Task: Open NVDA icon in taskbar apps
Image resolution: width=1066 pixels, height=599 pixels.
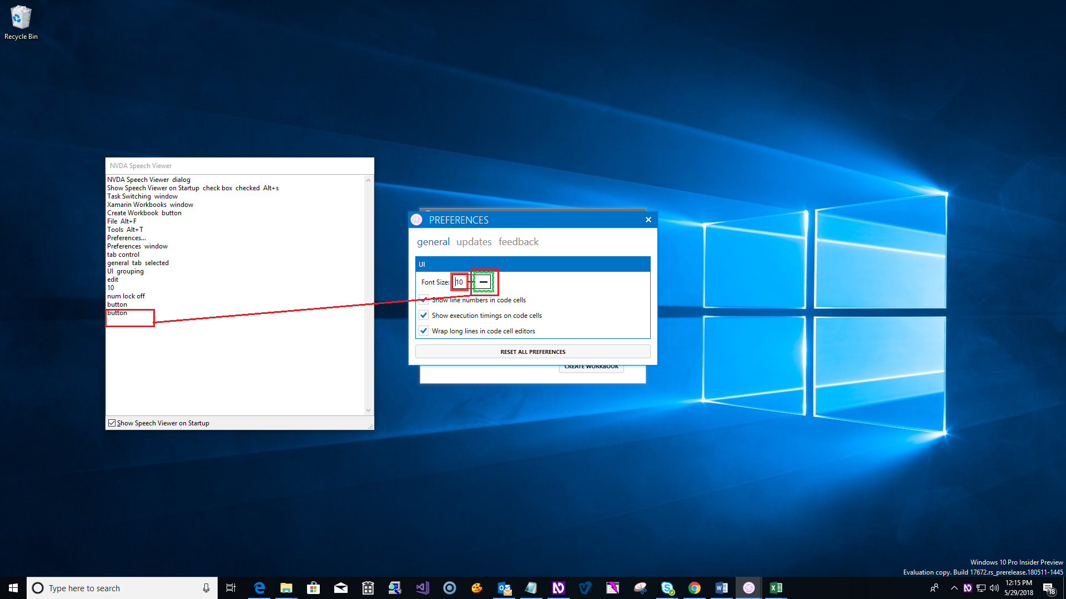Action: click(558, 588)
